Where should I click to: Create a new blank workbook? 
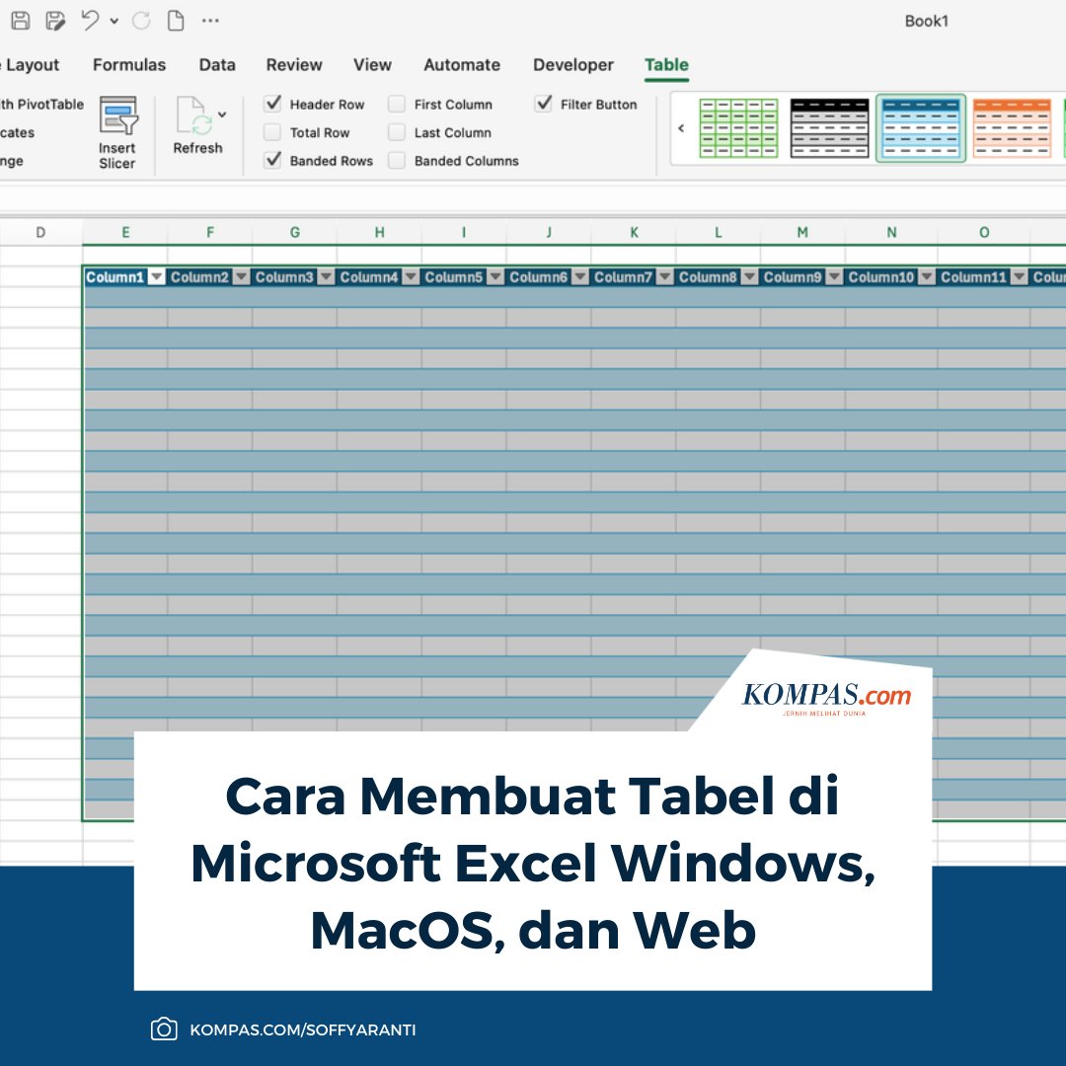pos(176,20)
